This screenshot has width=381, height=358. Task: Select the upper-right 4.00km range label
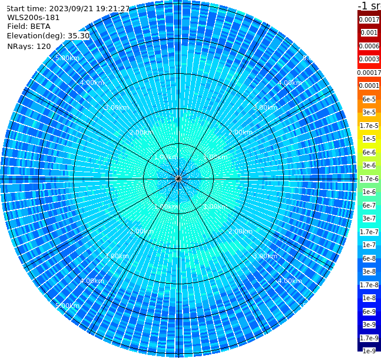(290, 83)
